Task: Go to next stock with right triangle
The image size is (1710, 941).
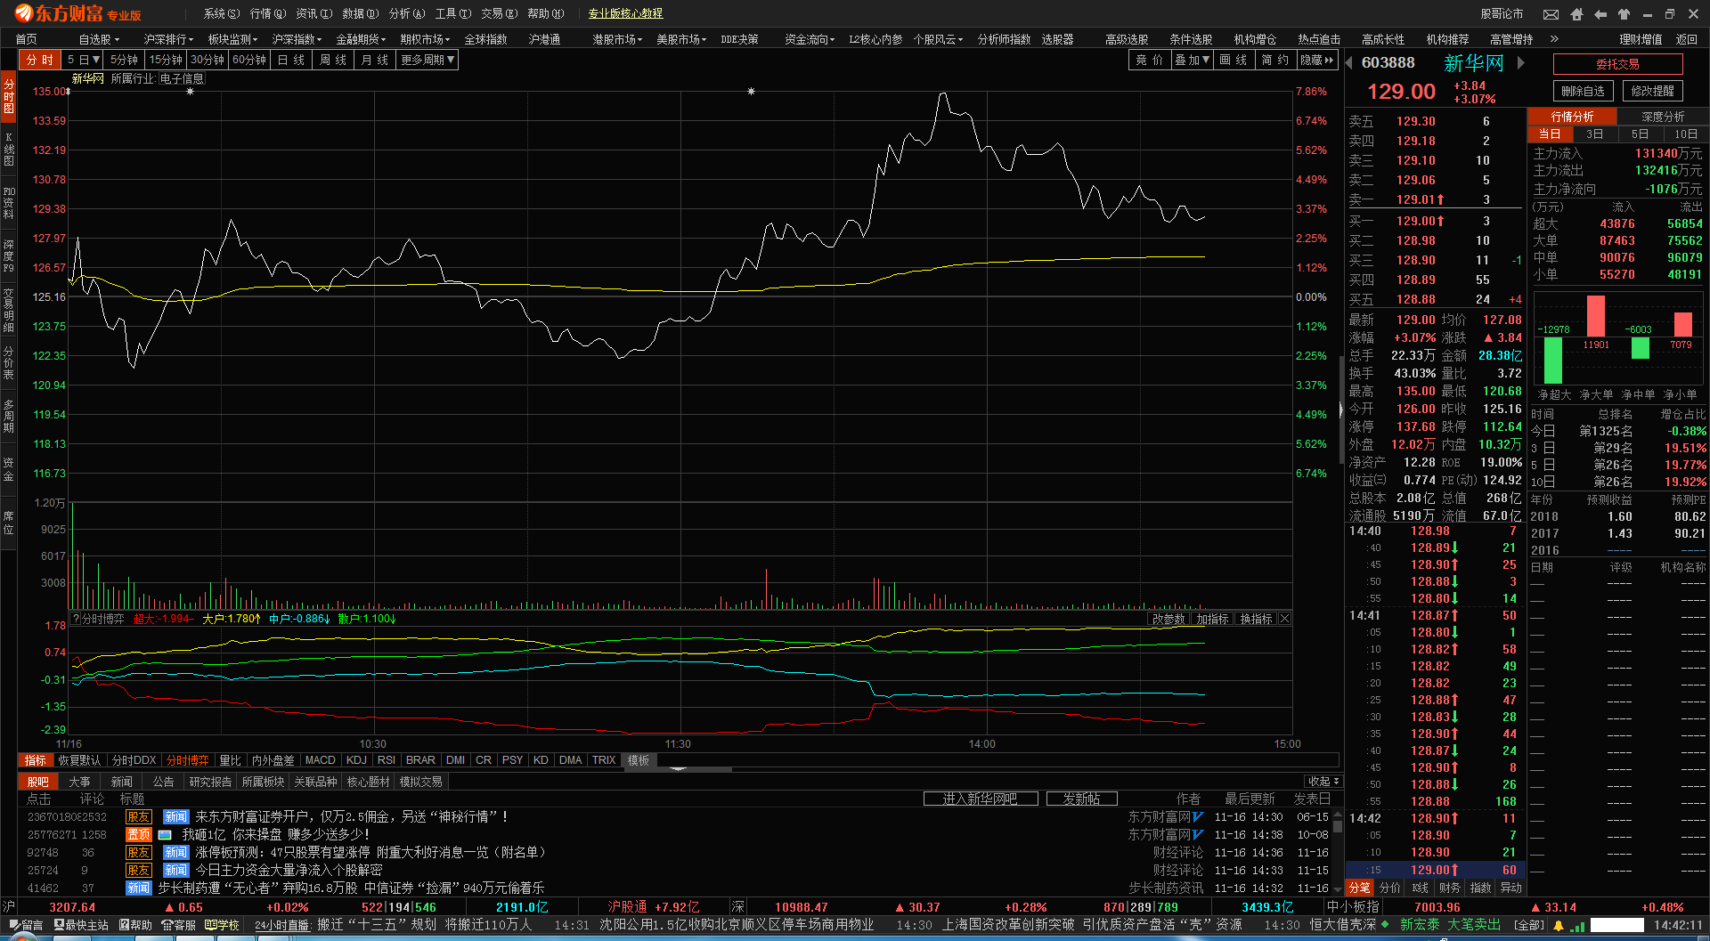Action: [1521, 62]
